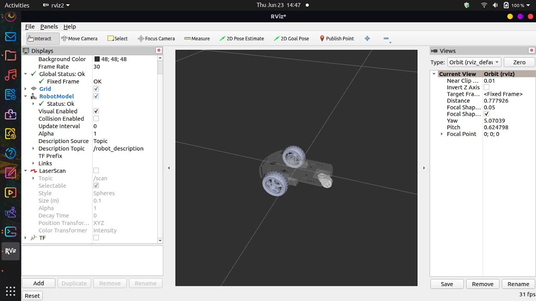Click the LaserScan display icon
Viewport: 536px width, 301px height.
(34, 171)
